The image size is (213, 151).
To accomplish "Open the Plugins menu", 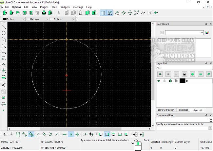I will (x=44, y=7).
